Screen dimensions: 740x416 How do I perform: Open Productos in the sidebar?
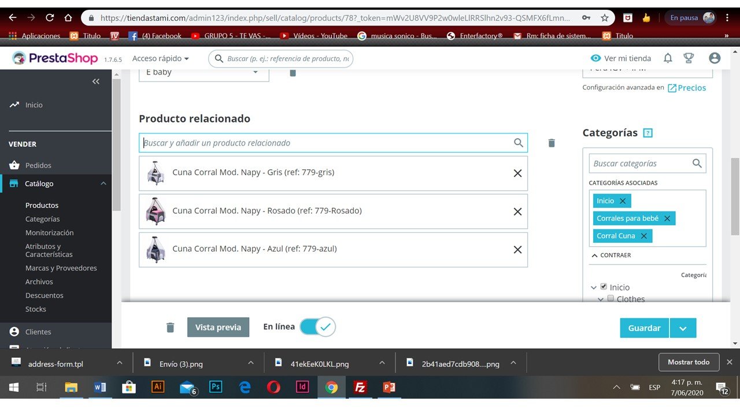tap(42, 205)
